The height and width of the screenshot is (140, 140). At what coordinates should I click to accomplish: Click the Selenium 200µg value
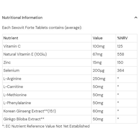click(99, 71)
